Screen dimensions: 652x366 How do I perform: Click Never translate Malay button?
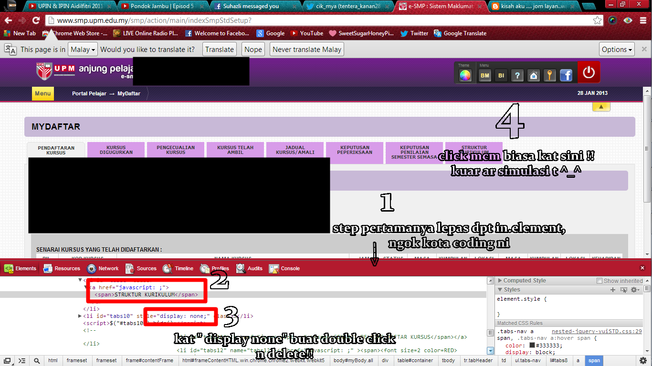click(307, 50)
